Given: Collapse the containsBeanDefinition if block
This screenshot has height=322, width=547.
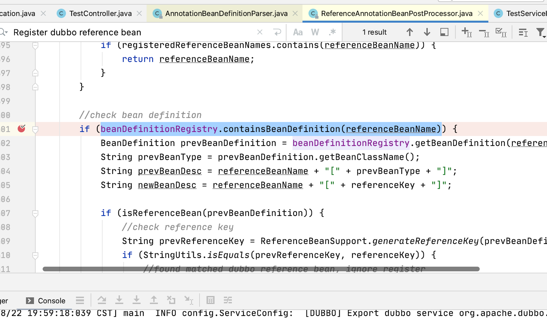Looking at the screenshot, I should tap(35, 129).
